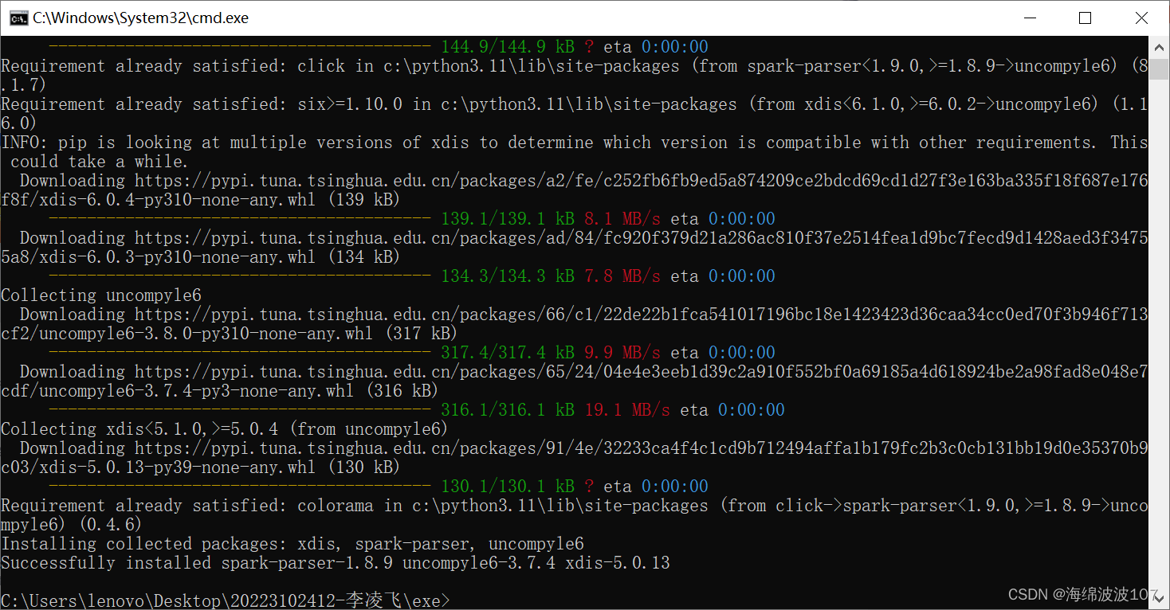This screenshot has height=610, width=1170.
Task: Click the scrollbar up arrow
Action: click(1160, 45)
